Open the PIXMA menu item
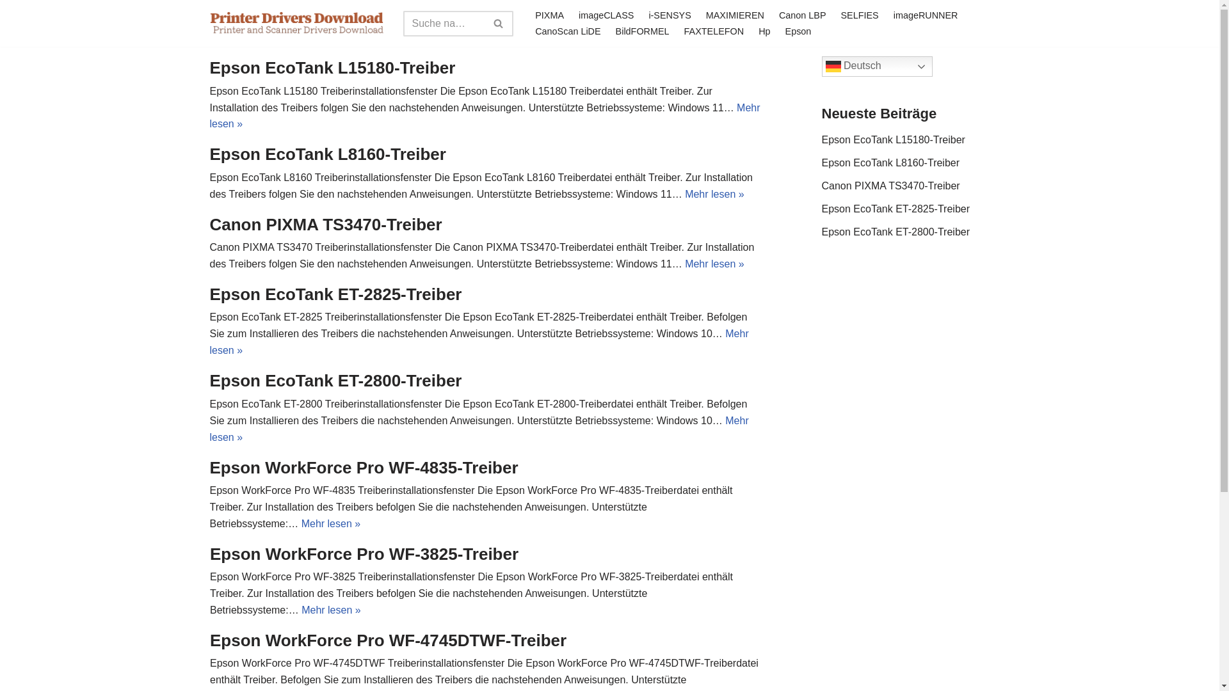This screenshot has width=1229, height=691. pyautogui.click(x=549, y=15)
